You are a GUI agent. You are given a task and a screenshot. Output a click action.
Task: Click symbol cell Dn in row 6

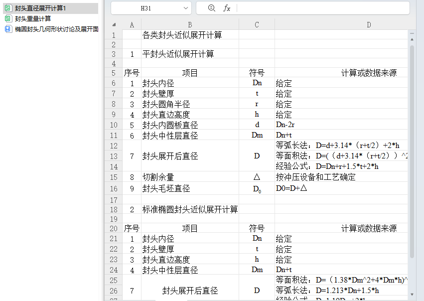click(257, 83)
